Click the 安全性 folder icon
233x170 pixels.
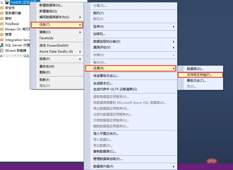coord(2,8)
